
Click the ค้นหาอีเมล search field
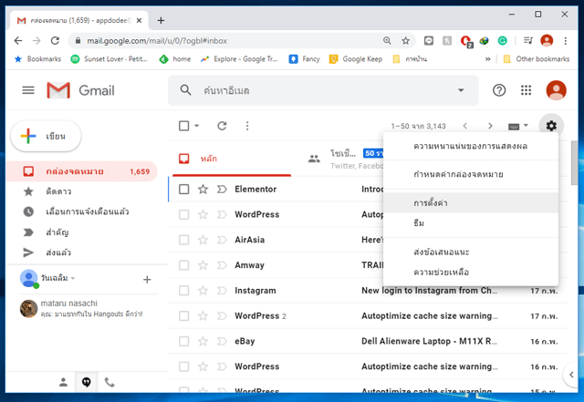tap(324, 90)
